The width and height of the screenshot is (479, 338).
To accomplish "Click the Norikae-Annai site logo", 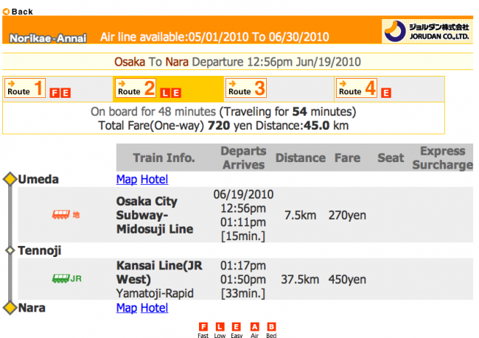I will pos(48,38).
